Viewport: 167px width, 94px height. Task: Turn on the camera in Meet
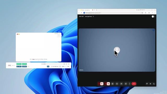pyautogui.click(x=108, y=84)
